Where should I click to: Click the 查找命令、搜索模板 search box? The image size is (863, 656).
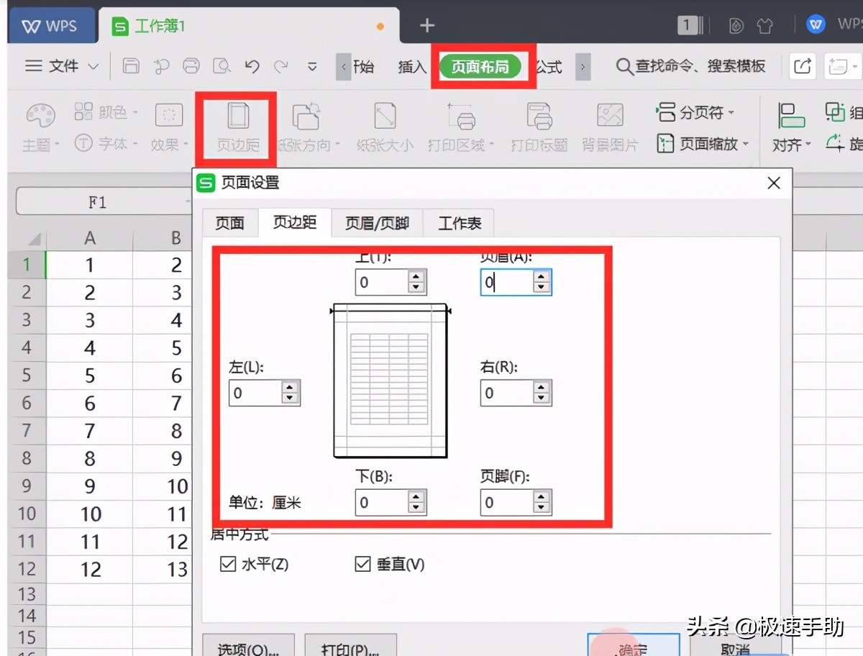click(691, 66)
